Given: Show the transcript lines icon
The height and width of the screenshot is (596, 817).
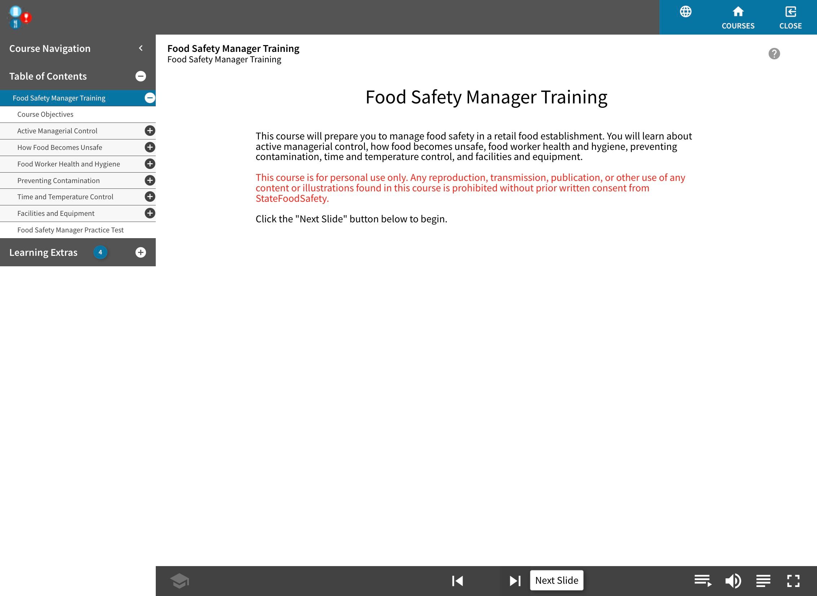Looking at the screenshot, I should [x=763, y=581].
